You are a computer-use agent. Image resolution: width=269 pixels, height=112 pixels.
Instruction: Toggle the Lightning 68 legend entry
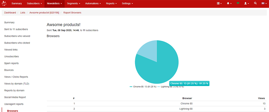(x=170, y=87)
